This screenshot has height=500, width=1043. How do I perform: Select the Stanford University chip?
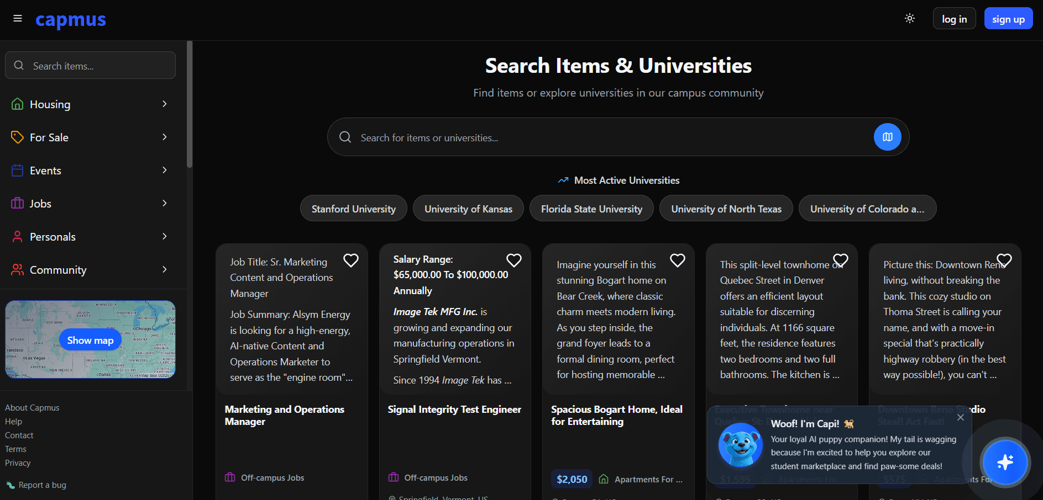pos(353,208)
